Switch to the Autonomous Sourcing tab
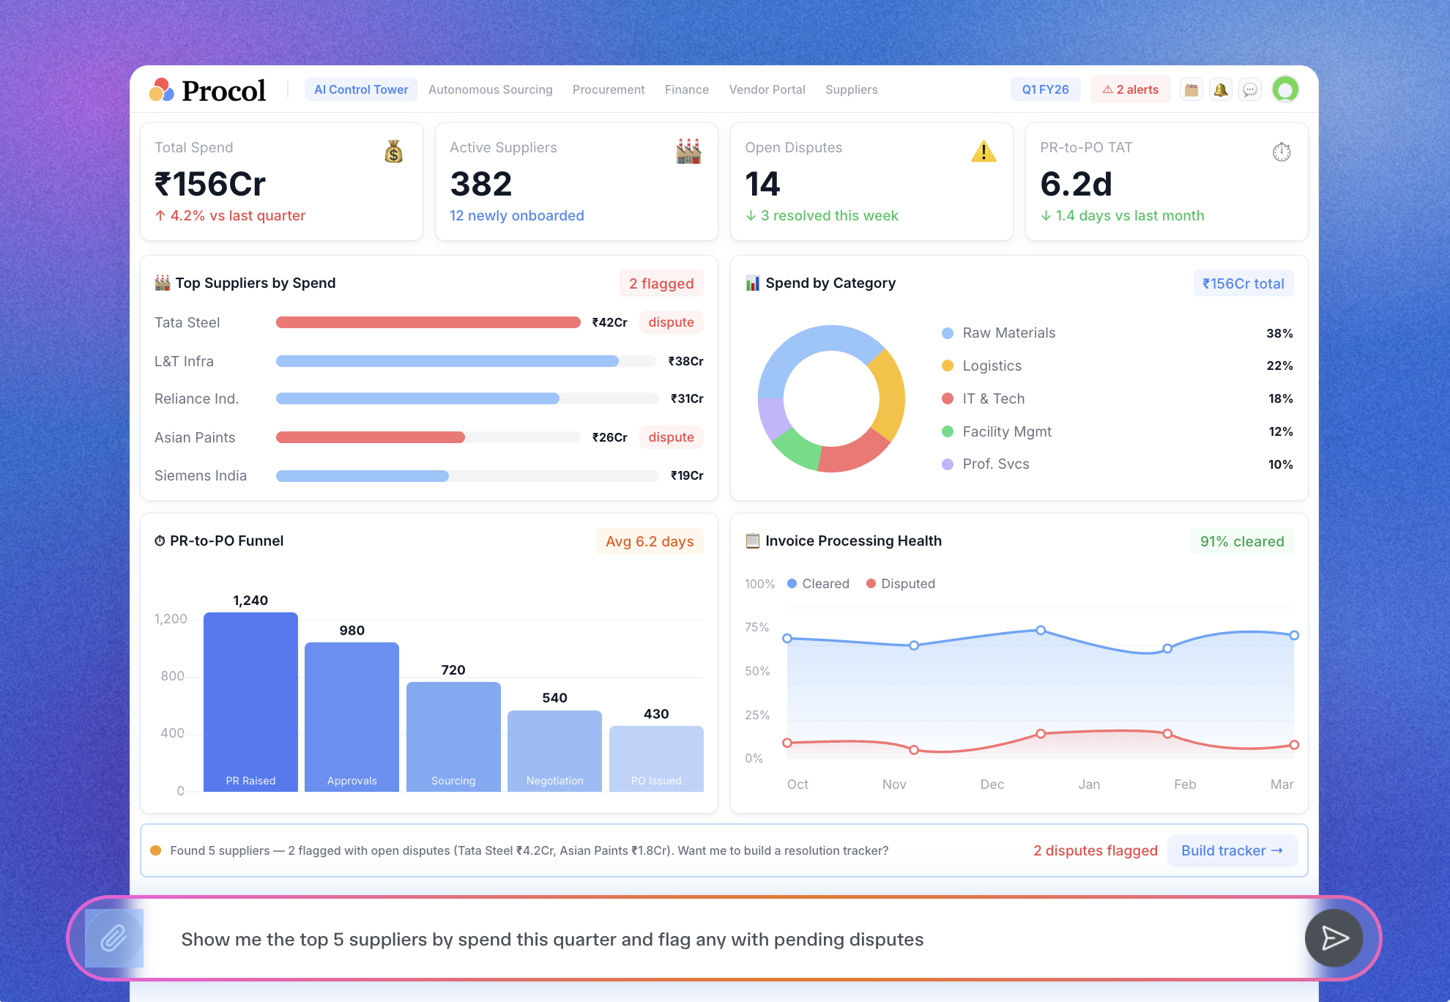The width and height of the screenshot is (1450, 1002). click(x=490, y=89)
